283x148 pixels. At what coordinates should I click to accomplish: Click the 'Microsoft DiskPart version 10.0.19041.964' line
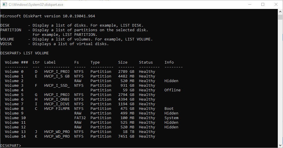point(48,16)
